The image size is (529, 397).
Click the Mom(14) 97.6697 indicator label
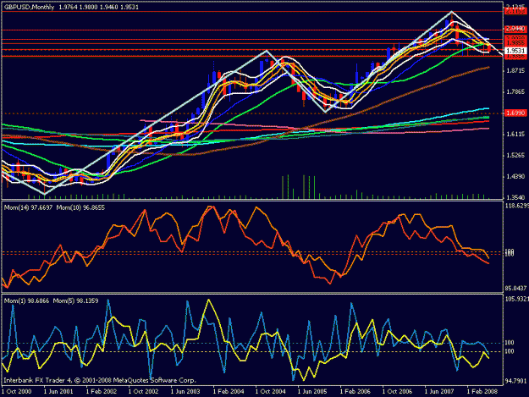pyautogui.click(x=28, y=207)
